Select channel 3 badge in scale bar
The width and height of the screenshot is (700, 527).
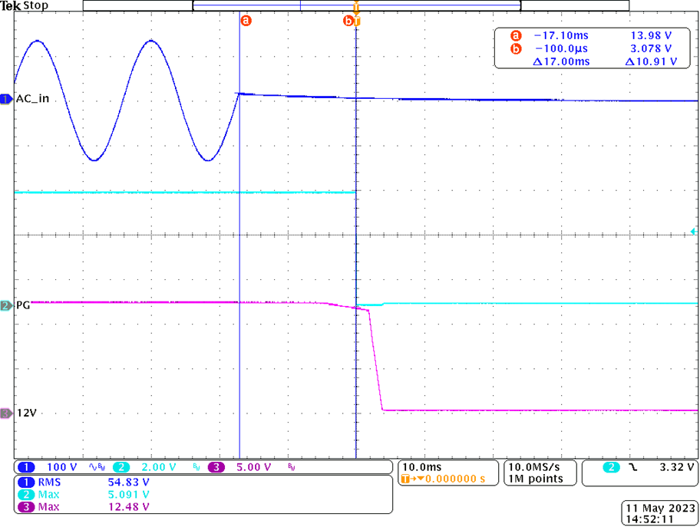[216, 467]
